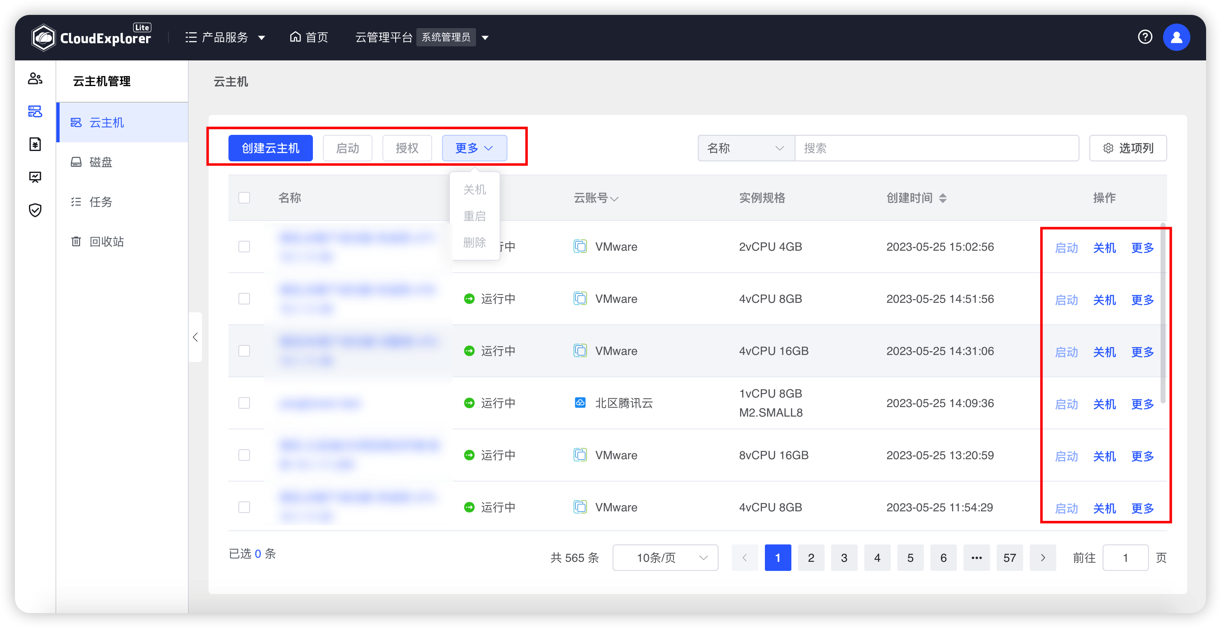Open the 10条/页 page size dropdown
The width and height of the screenshot is (1221, 628).
coord(665,557)
